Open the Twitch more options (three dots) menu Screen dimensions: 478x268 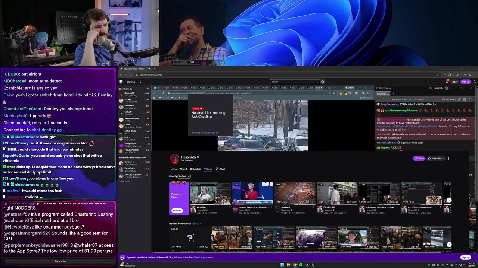coord(140,82)
